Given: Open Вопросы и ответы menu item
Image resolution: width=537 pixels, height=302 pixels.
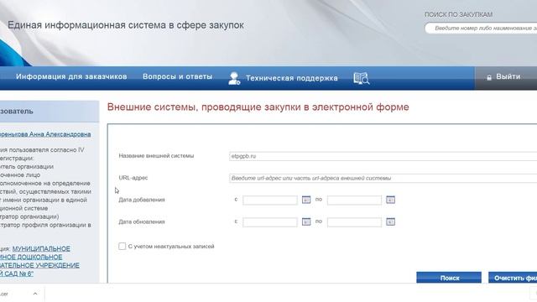Looking at the screenshot, I should point(177,76).
